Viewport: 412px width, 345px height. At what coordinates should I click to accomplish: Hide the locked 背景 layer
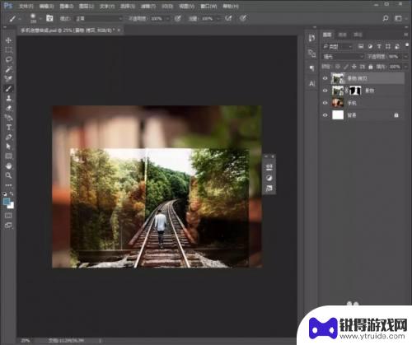(x=325, y=115)
